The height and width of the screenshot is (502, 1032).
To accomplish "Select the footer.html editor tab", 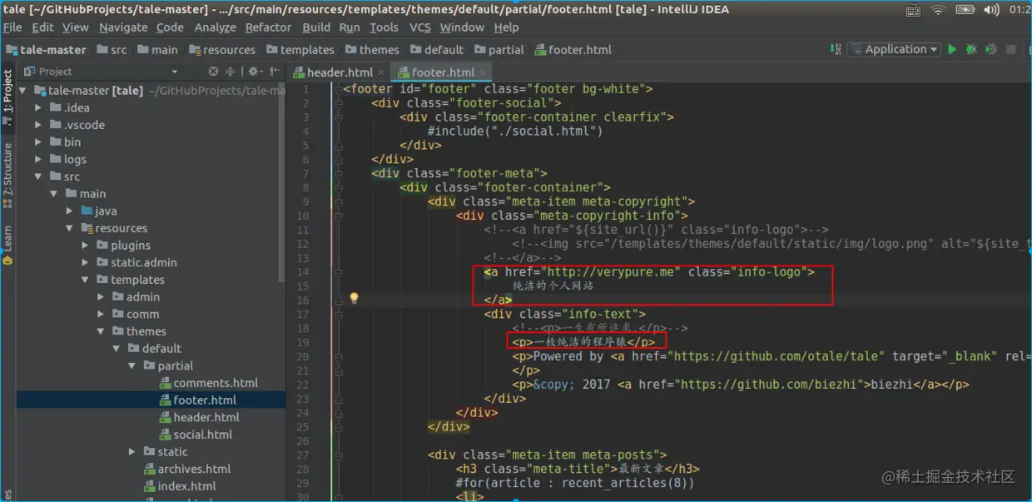I will pyautogui.click(x=440, y=72).
